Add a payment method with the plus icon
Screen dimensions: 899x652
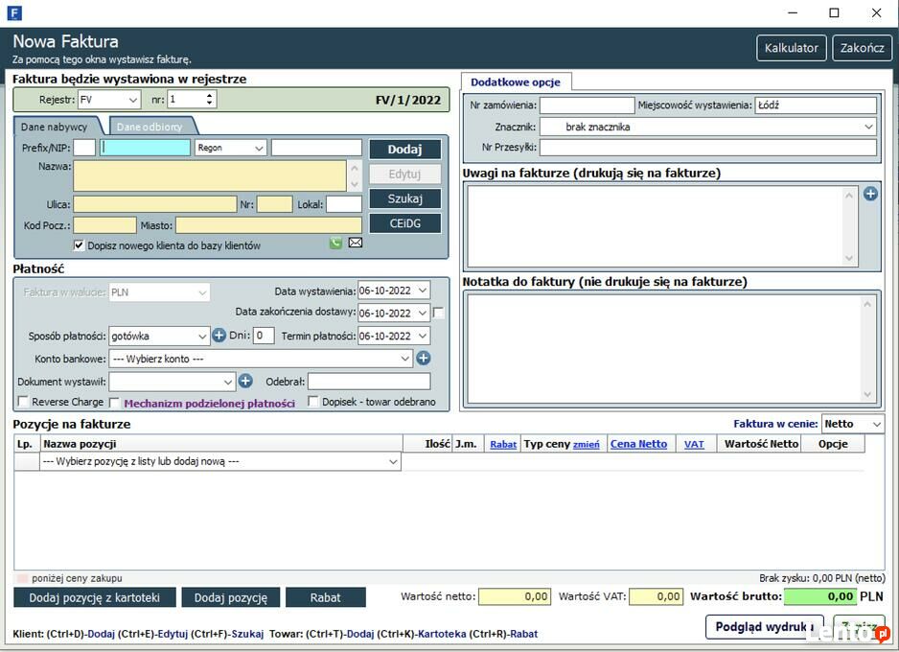219,335
